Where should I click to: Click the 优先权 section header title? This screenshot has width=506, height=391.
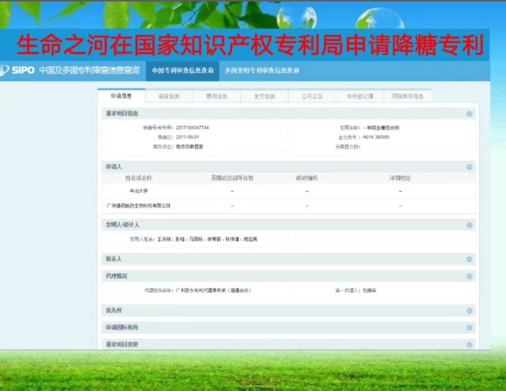pos(114,310)
